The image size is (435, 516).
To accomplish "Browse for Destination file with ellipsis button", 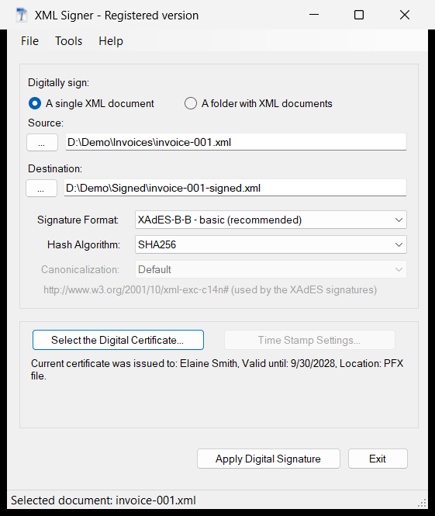I will tap(41, 189).
